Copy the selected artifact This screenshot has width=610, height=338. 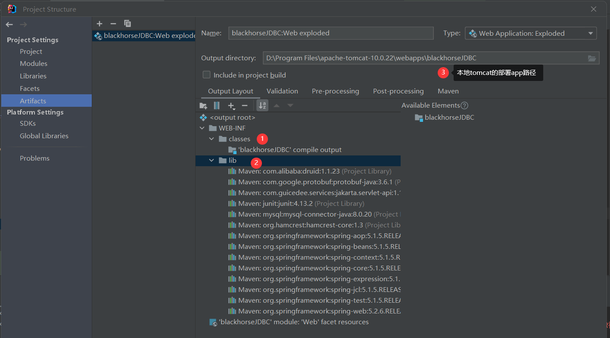128,24
